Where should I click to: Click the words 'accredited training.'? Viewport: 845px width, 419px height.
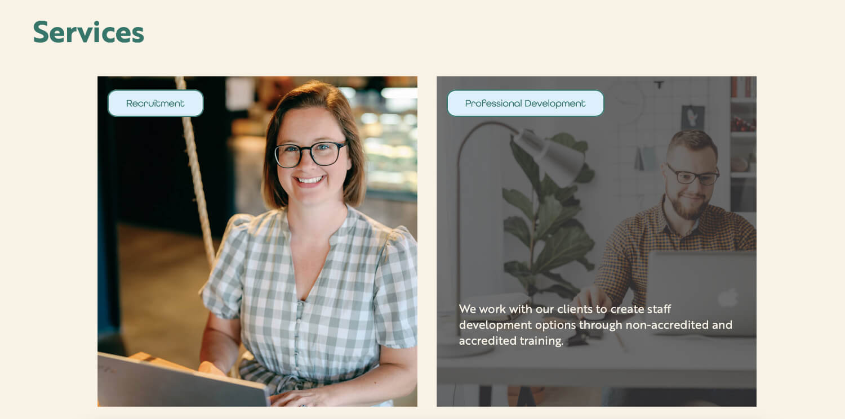[511, 341]
